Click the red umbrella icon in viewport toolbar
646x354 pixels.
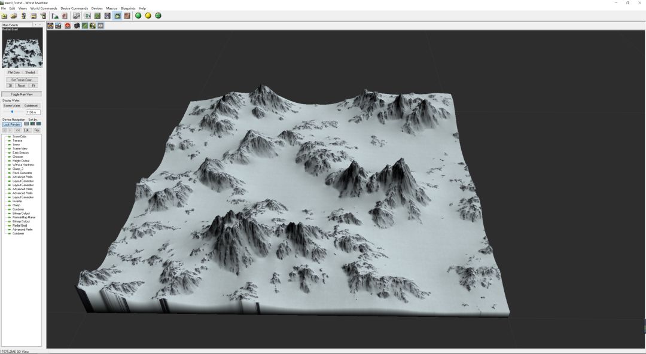66,26
